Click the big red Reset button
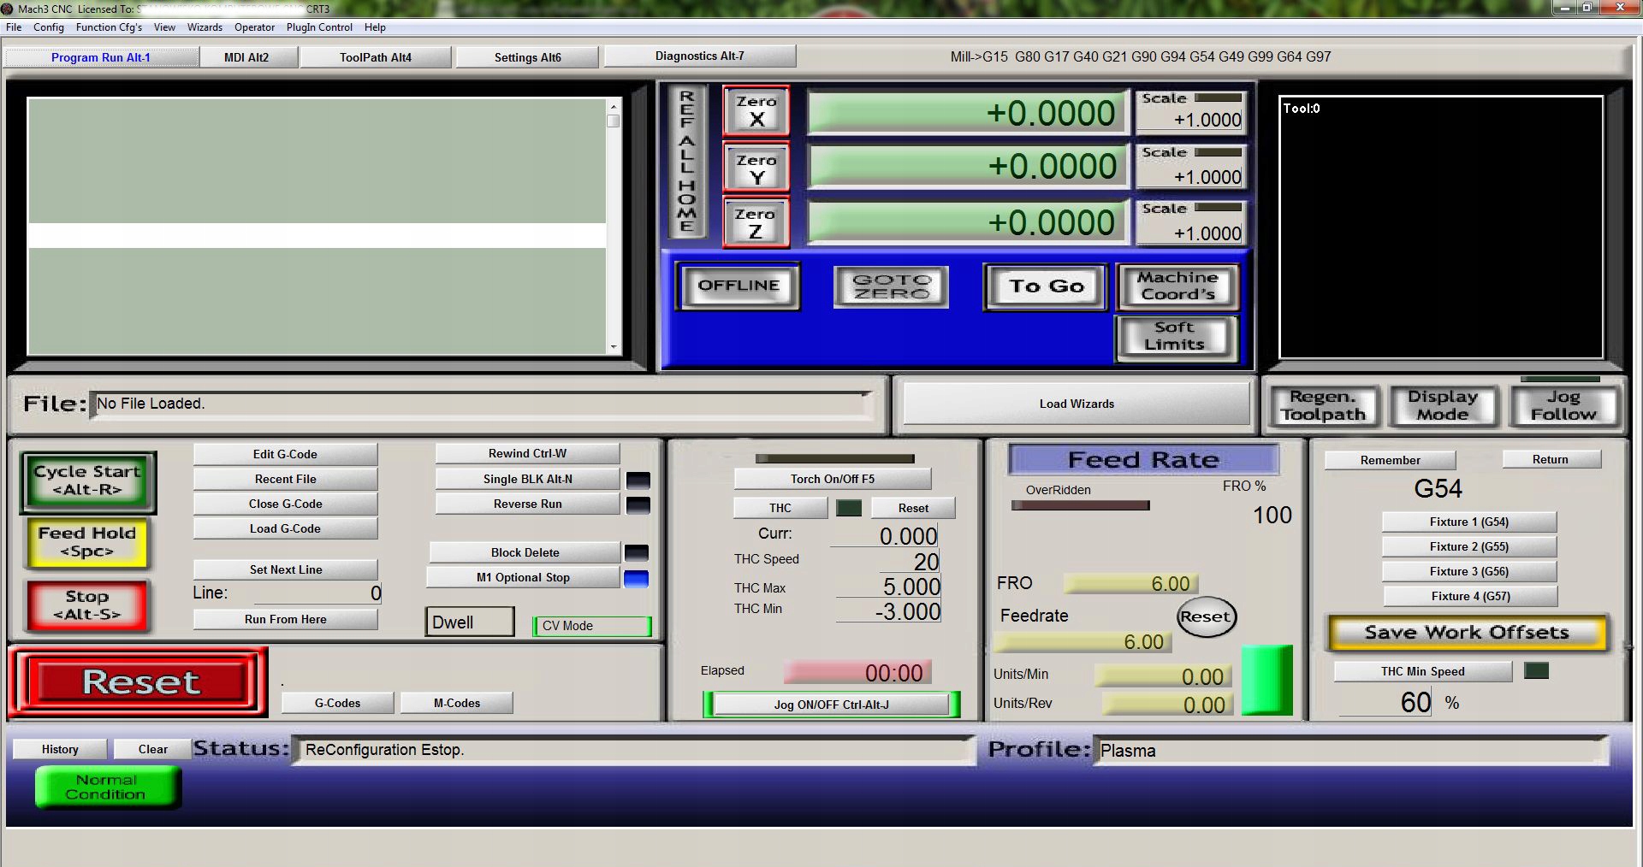 139,682
